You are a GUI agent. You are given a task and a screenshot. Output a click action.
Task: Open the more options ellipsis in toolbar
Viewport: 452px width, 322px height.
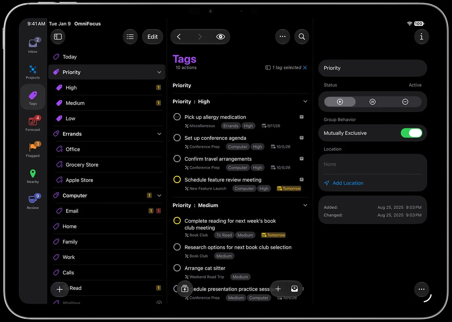(282, 37)
